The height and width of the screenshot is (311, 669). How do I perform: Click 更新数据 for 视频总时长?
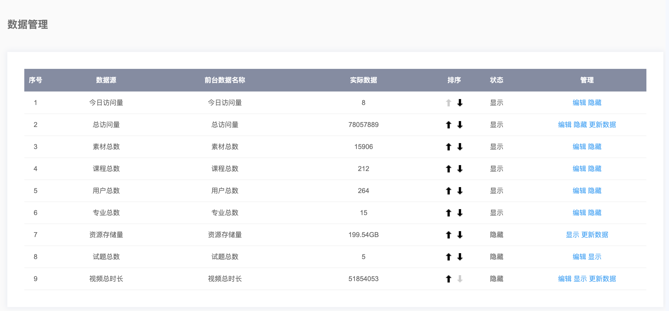tap(603, 279)
